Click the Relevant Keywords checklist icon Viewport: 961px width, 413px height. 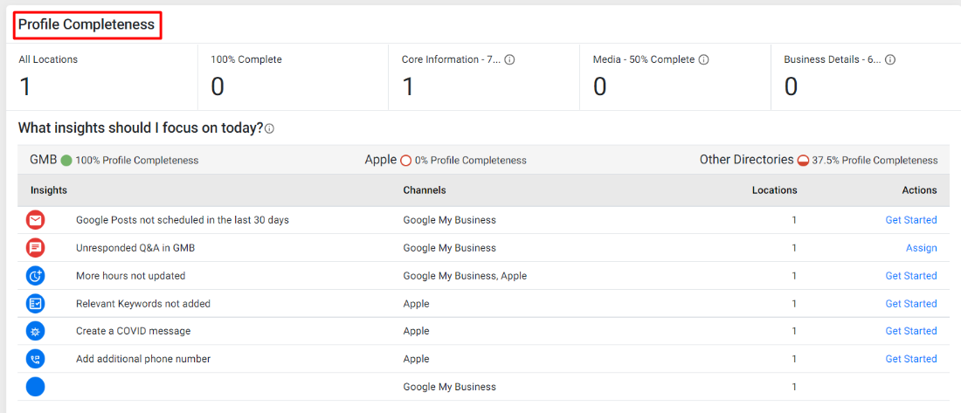coord(36,303)
